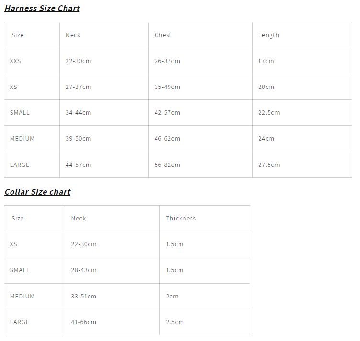
Task: Select the 2.5cm thickness cell
Action: 175,322
